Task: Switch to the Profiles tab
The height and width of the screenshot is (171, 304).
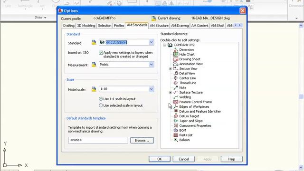Action: (119, 26)
